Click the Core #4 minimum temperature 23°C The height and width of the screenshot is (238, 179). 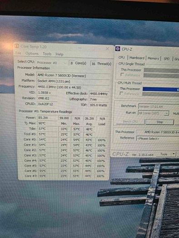click(64, 160)
